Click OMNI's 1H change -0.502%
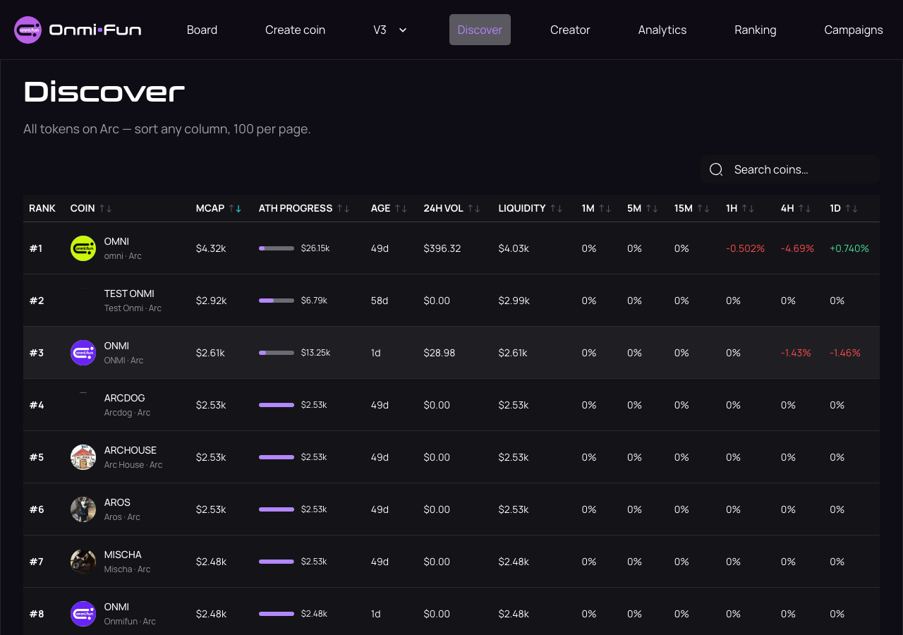Viewport: 903px width, 635px height. [745, 248]
